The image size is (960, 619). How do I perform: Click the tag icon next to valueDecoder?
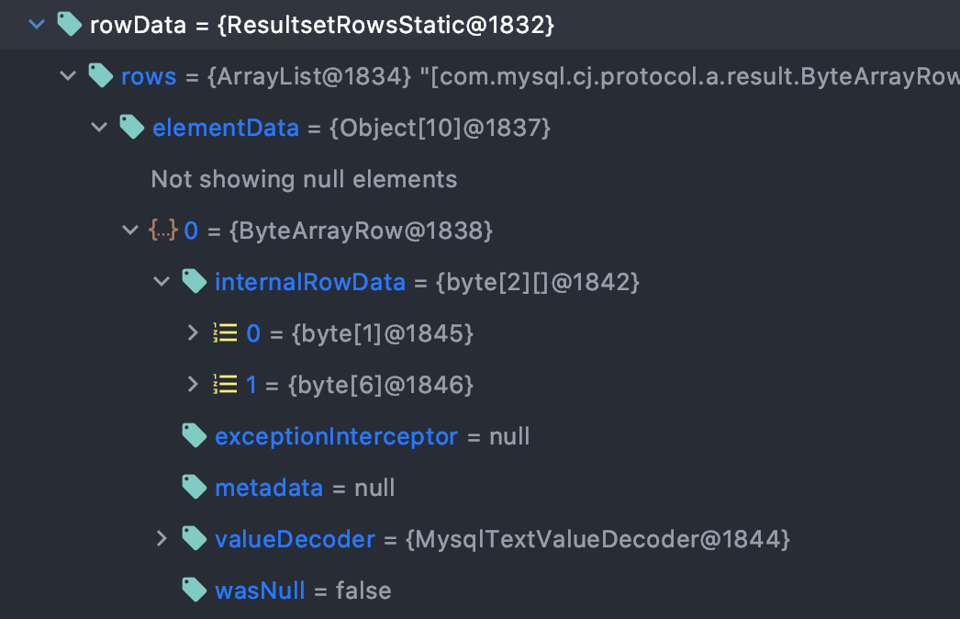[194, 539]
